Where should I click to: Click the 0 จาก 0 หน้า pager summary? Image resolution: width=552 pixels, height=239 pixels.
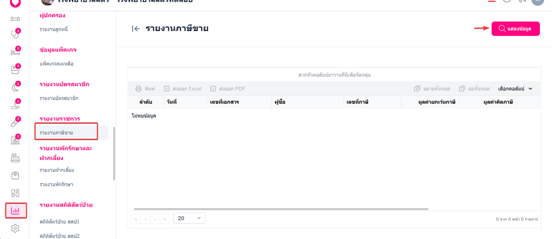(517, 219)
